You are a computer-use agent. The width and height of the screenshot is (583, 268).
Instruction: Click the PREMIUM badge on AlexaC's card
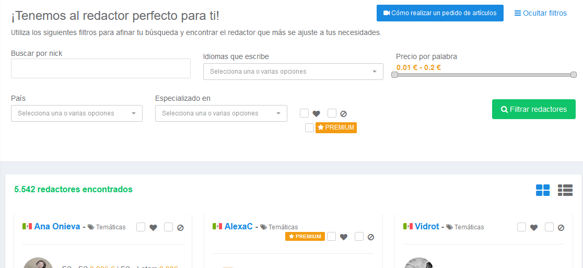coord(305,237)
